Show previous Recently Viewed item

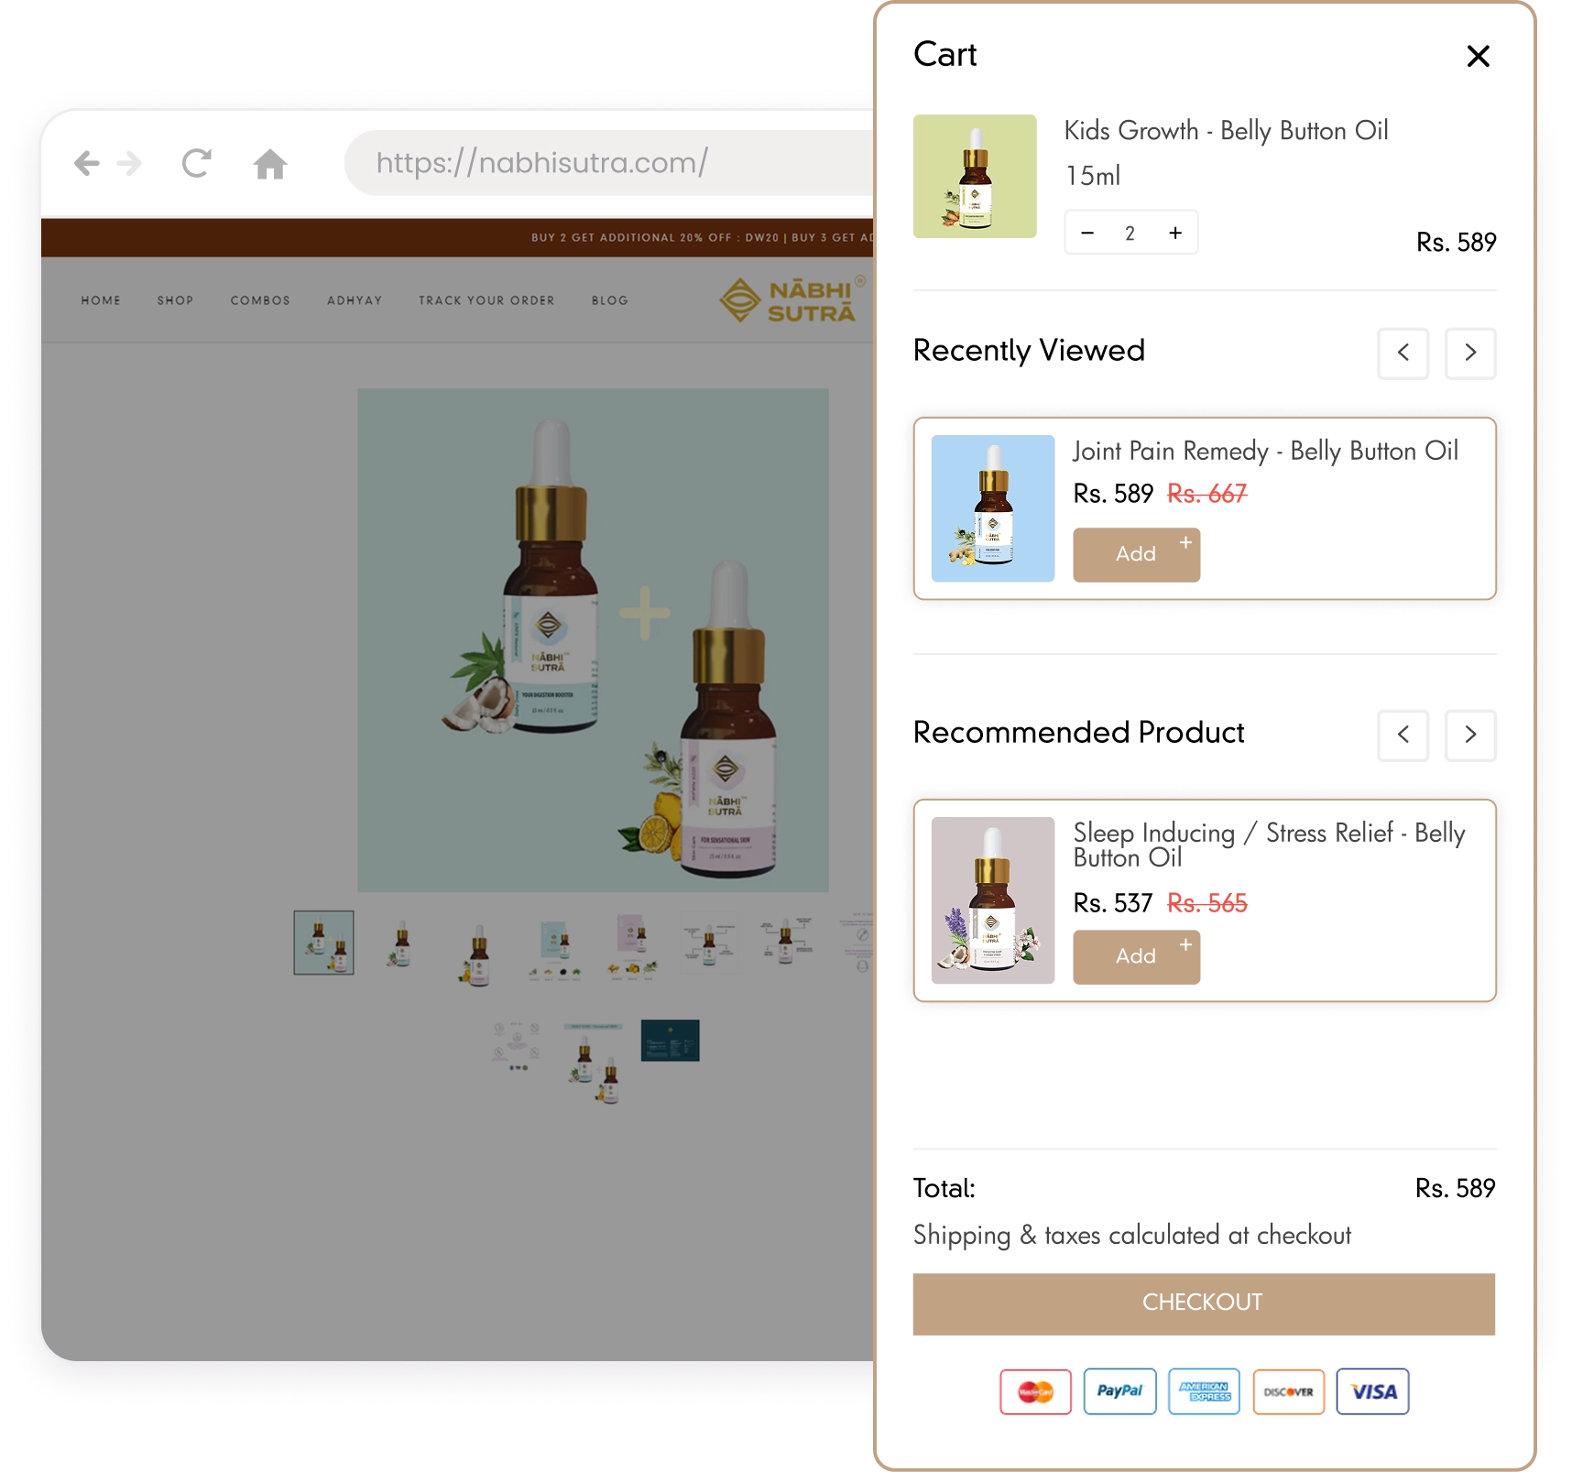(x=1403, y=353)
